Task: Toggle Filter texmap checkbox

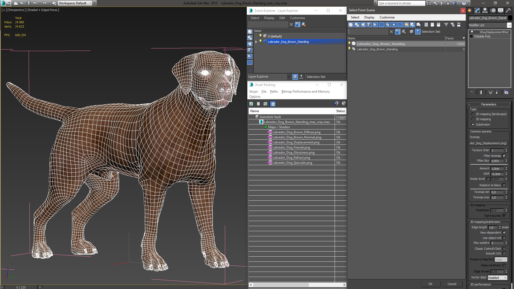Action: point(504,156)
